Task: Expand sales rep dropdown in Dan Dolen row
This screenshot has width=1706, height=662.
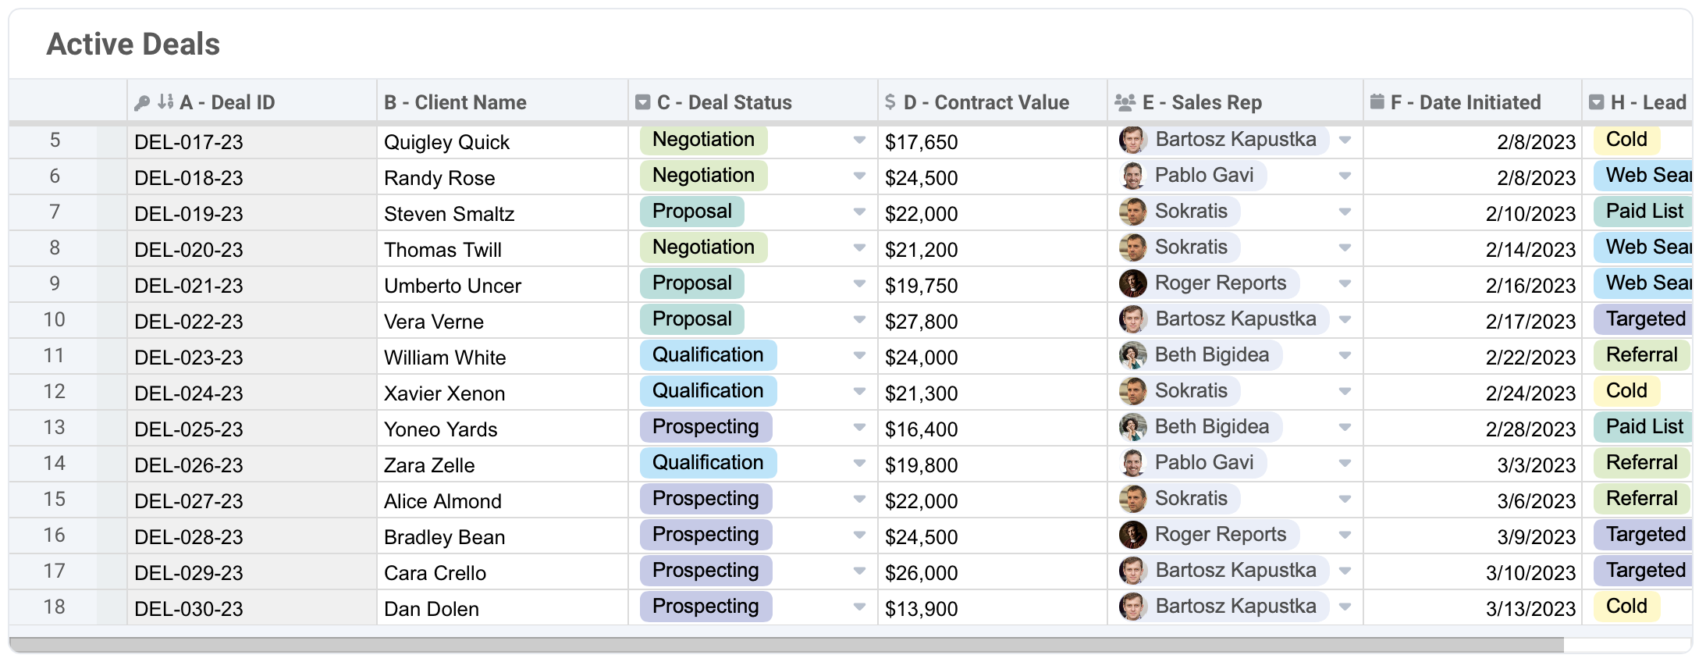Action: (x=1345, y=607)
